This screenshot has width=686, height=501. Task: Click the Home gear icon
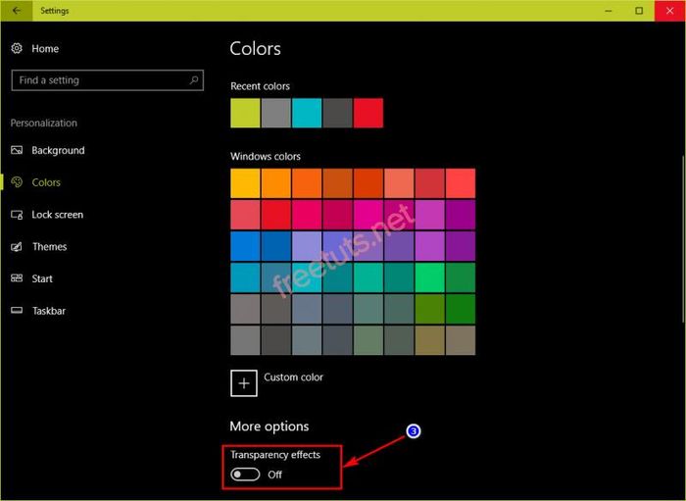(x=17, y=49)
